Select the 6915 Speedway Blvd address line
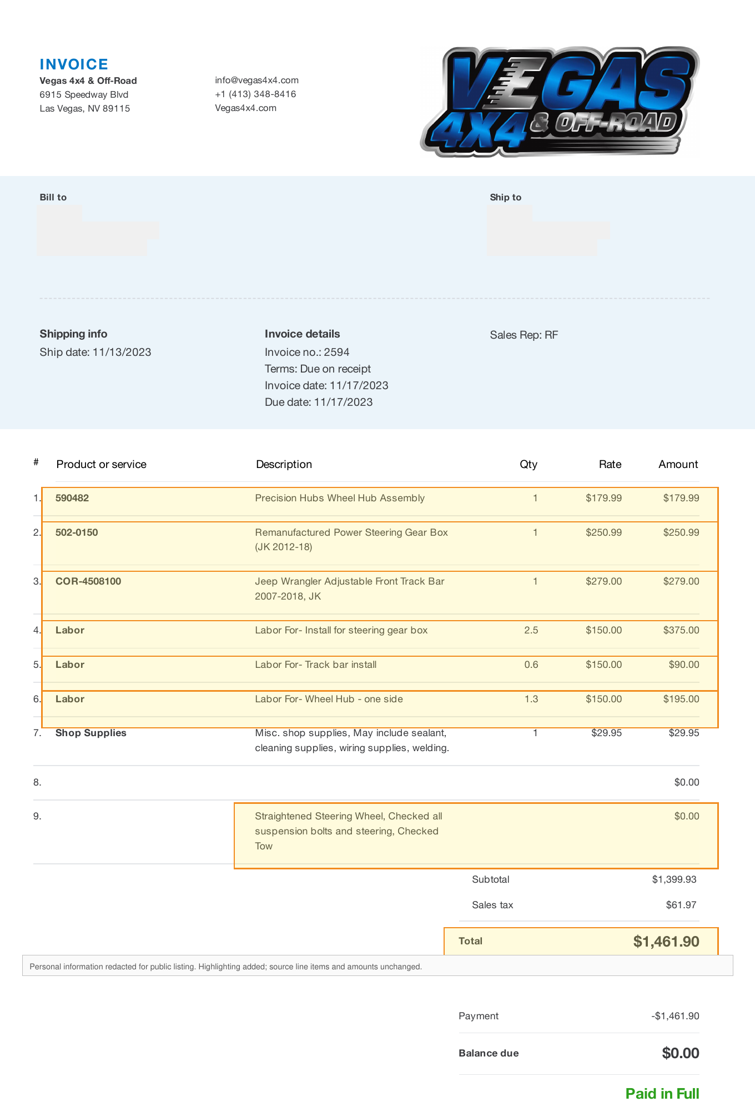This screenshot has height=1112, width=755. (x=84, y=94)
